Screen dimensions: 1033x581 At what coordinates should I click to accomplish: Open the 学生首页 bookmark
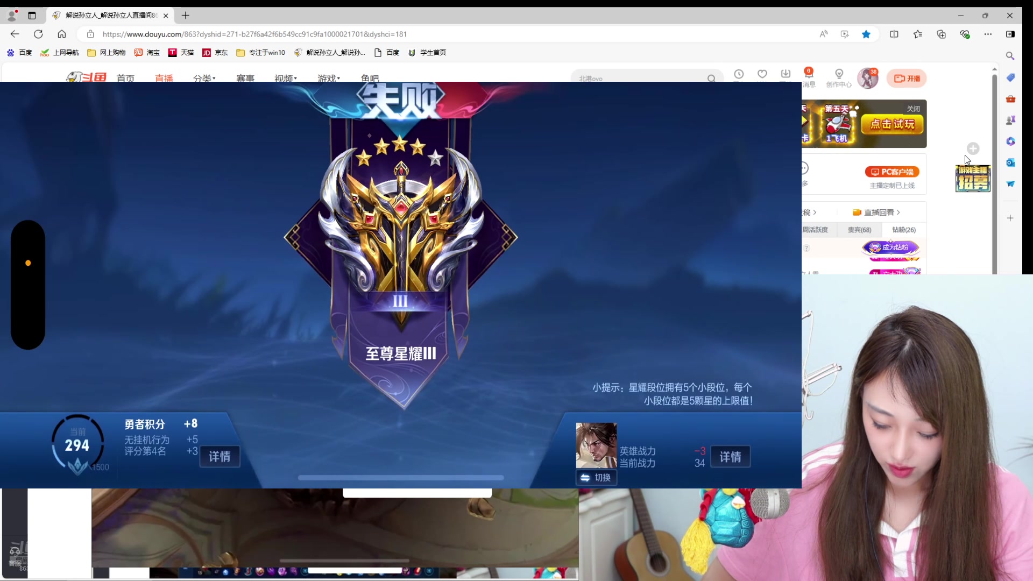coord(427,53)
